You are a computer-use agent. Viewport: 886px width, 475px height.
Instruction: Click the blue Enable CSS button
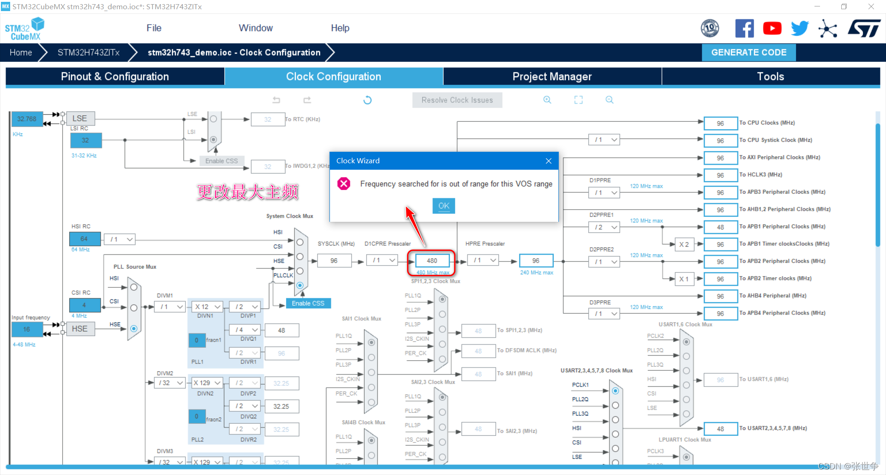pos(308,303)
